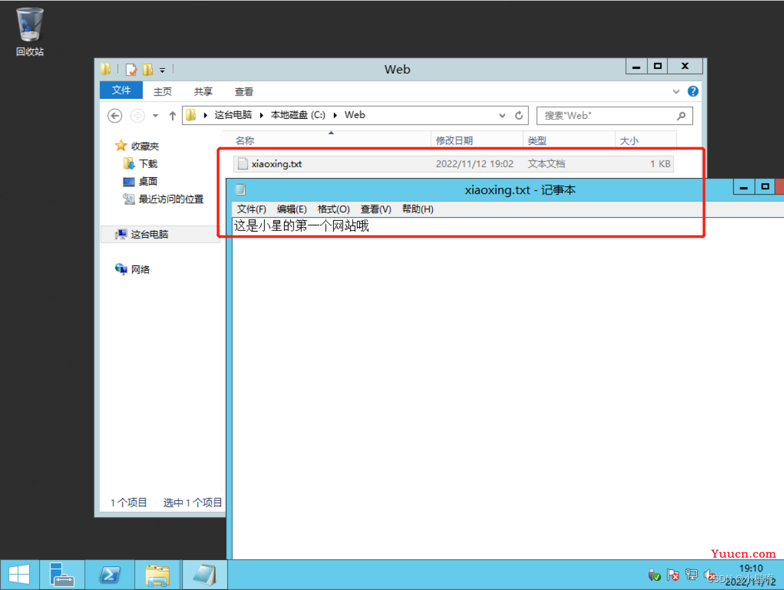Click the Explorer window folder icon in title bar
Viewport: 784px width, 590px height.
[106, 69]
